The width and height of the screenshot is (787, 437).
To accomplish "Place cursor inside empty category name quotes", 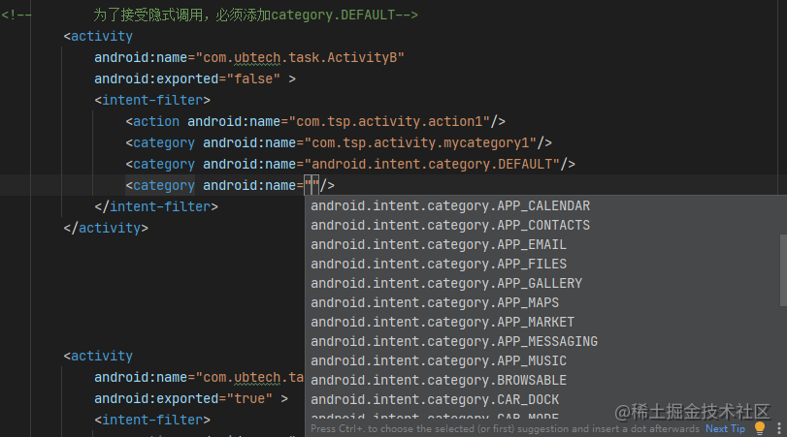I will pyautogui.click(x=312, y=185).
